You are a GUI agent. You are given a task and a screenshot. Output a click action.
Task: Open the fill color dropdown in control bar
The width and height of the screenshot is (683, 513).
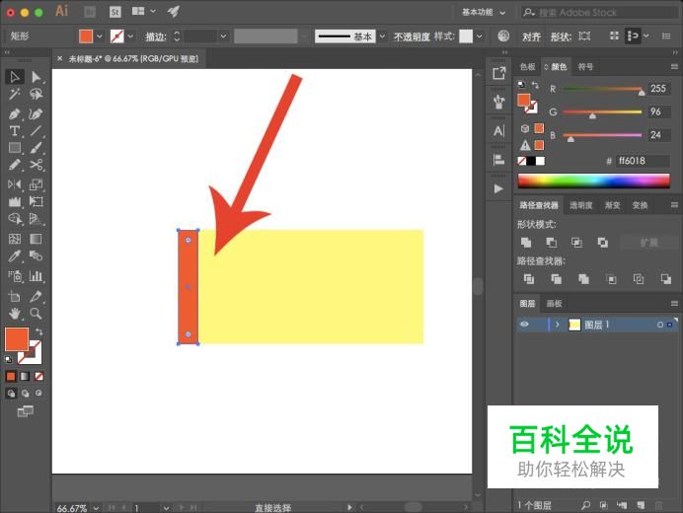pyautogui.click(x=101, y=36)
